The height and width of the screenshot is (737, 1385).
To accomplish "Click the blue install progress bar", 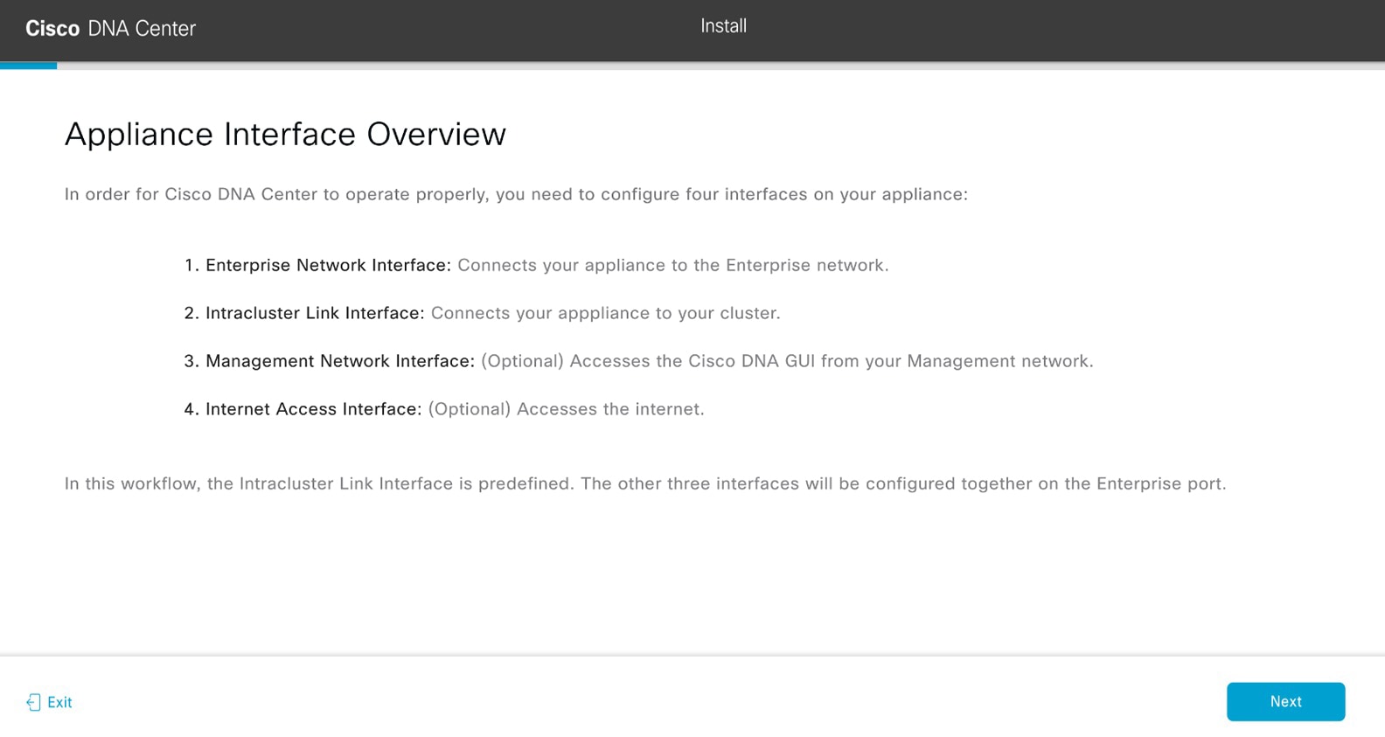I will [28, 66].
